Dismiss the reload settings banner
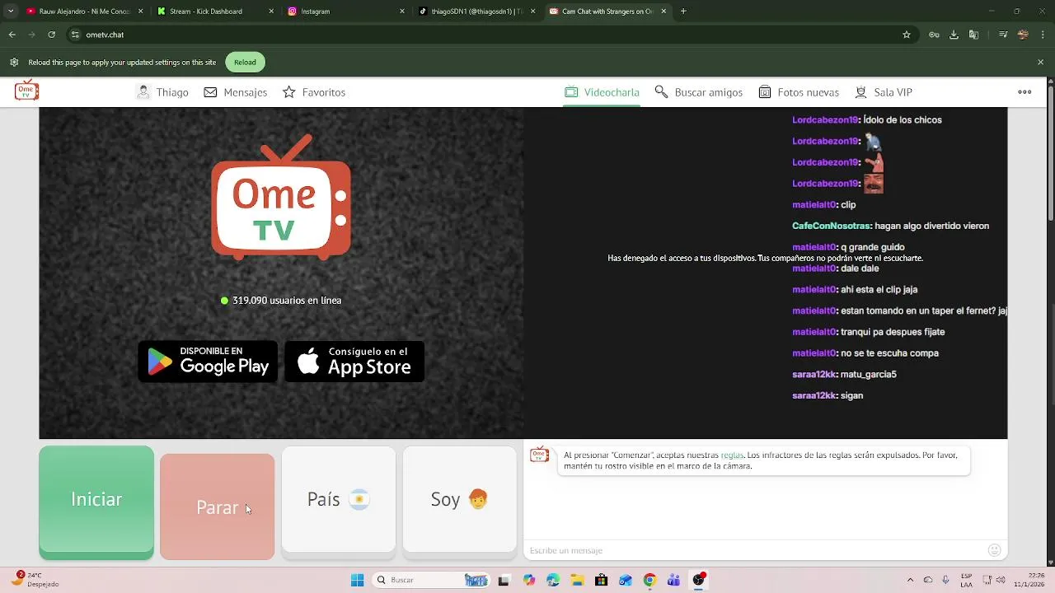The image size is (1055, 593). [1040, 62]
